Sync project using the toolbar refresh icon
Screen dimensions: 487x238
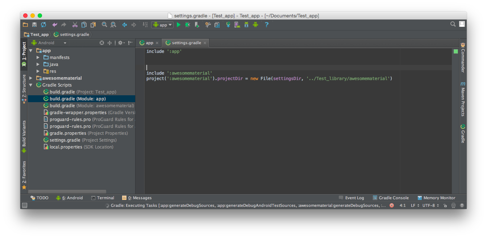click(x=43, y=25)
